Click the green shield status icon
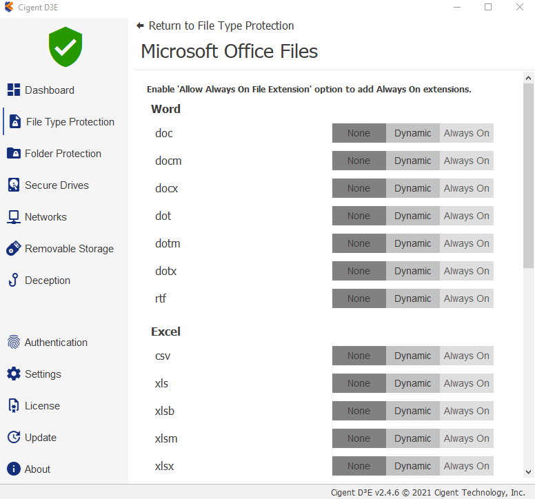 click(x=65, y=47)
